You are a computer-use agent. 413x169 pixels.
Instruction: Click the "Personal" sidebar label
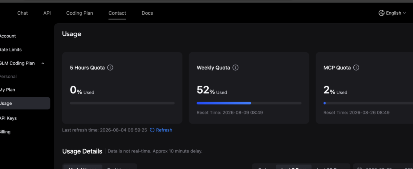click(x=8, y=77)
